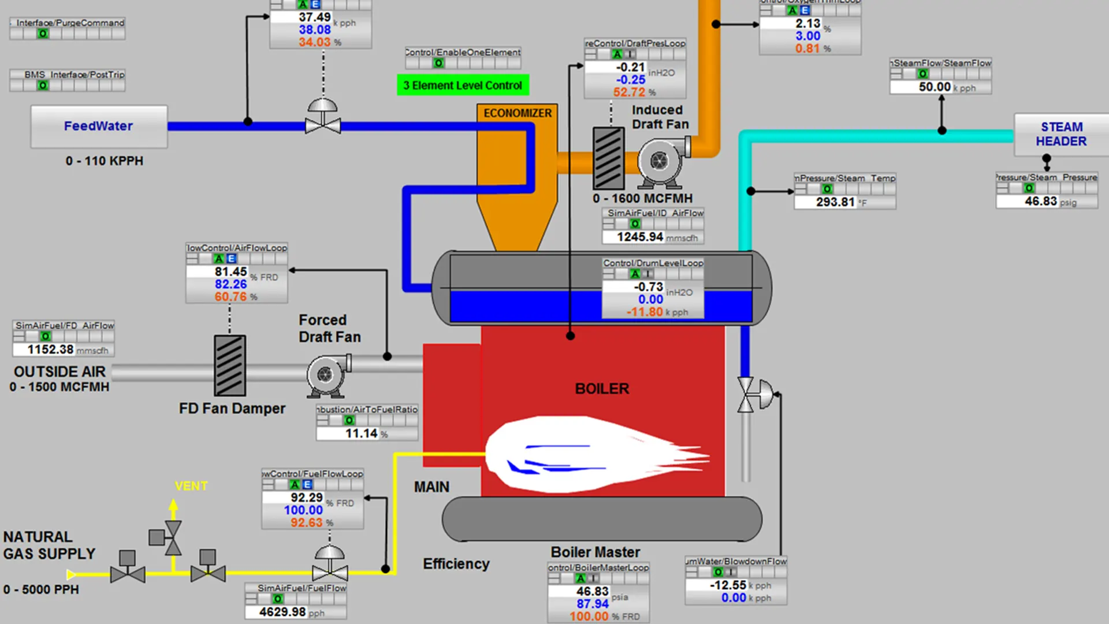Toggle PostTrip green O status indicator
The image size is (1109, 624).
point(43,86)
